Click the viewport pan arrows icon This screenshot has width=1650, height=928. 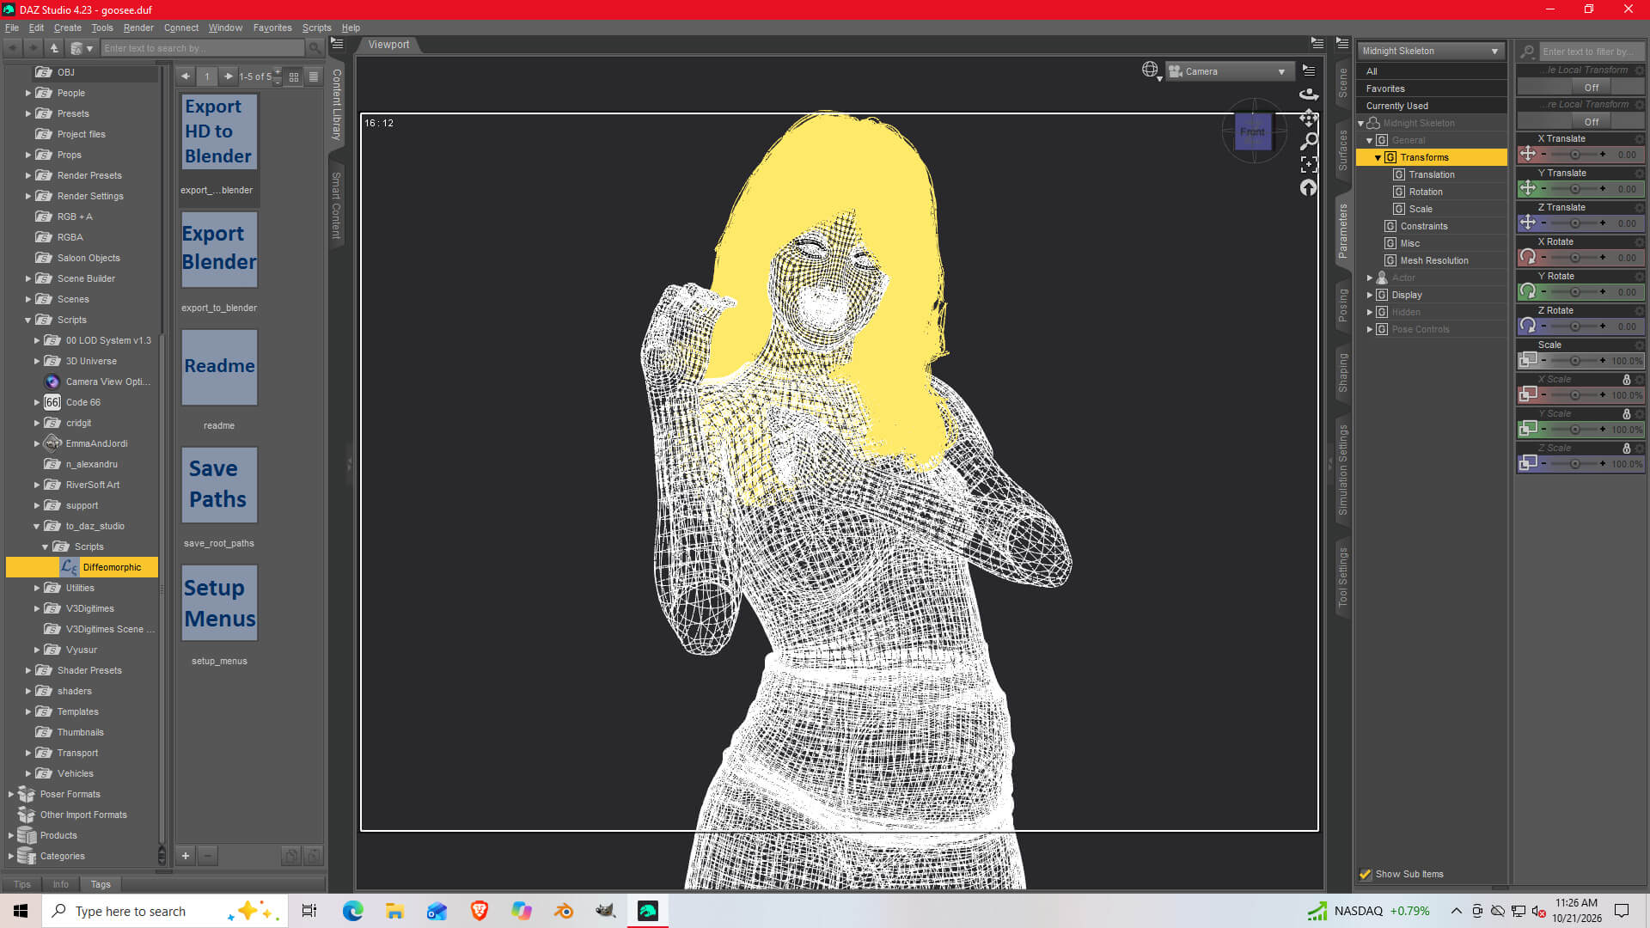(1308, 118)
